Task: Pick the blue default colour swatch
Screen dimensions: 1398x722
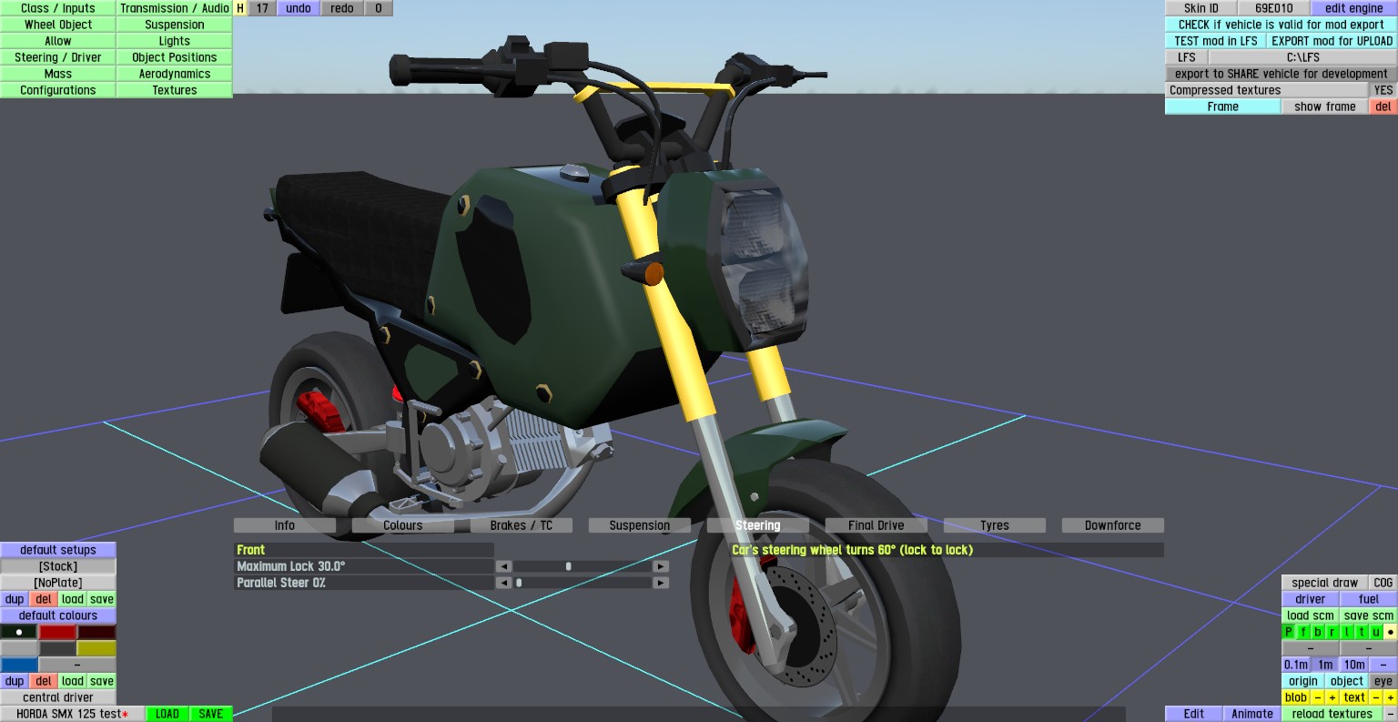Action: coord(19,665)
